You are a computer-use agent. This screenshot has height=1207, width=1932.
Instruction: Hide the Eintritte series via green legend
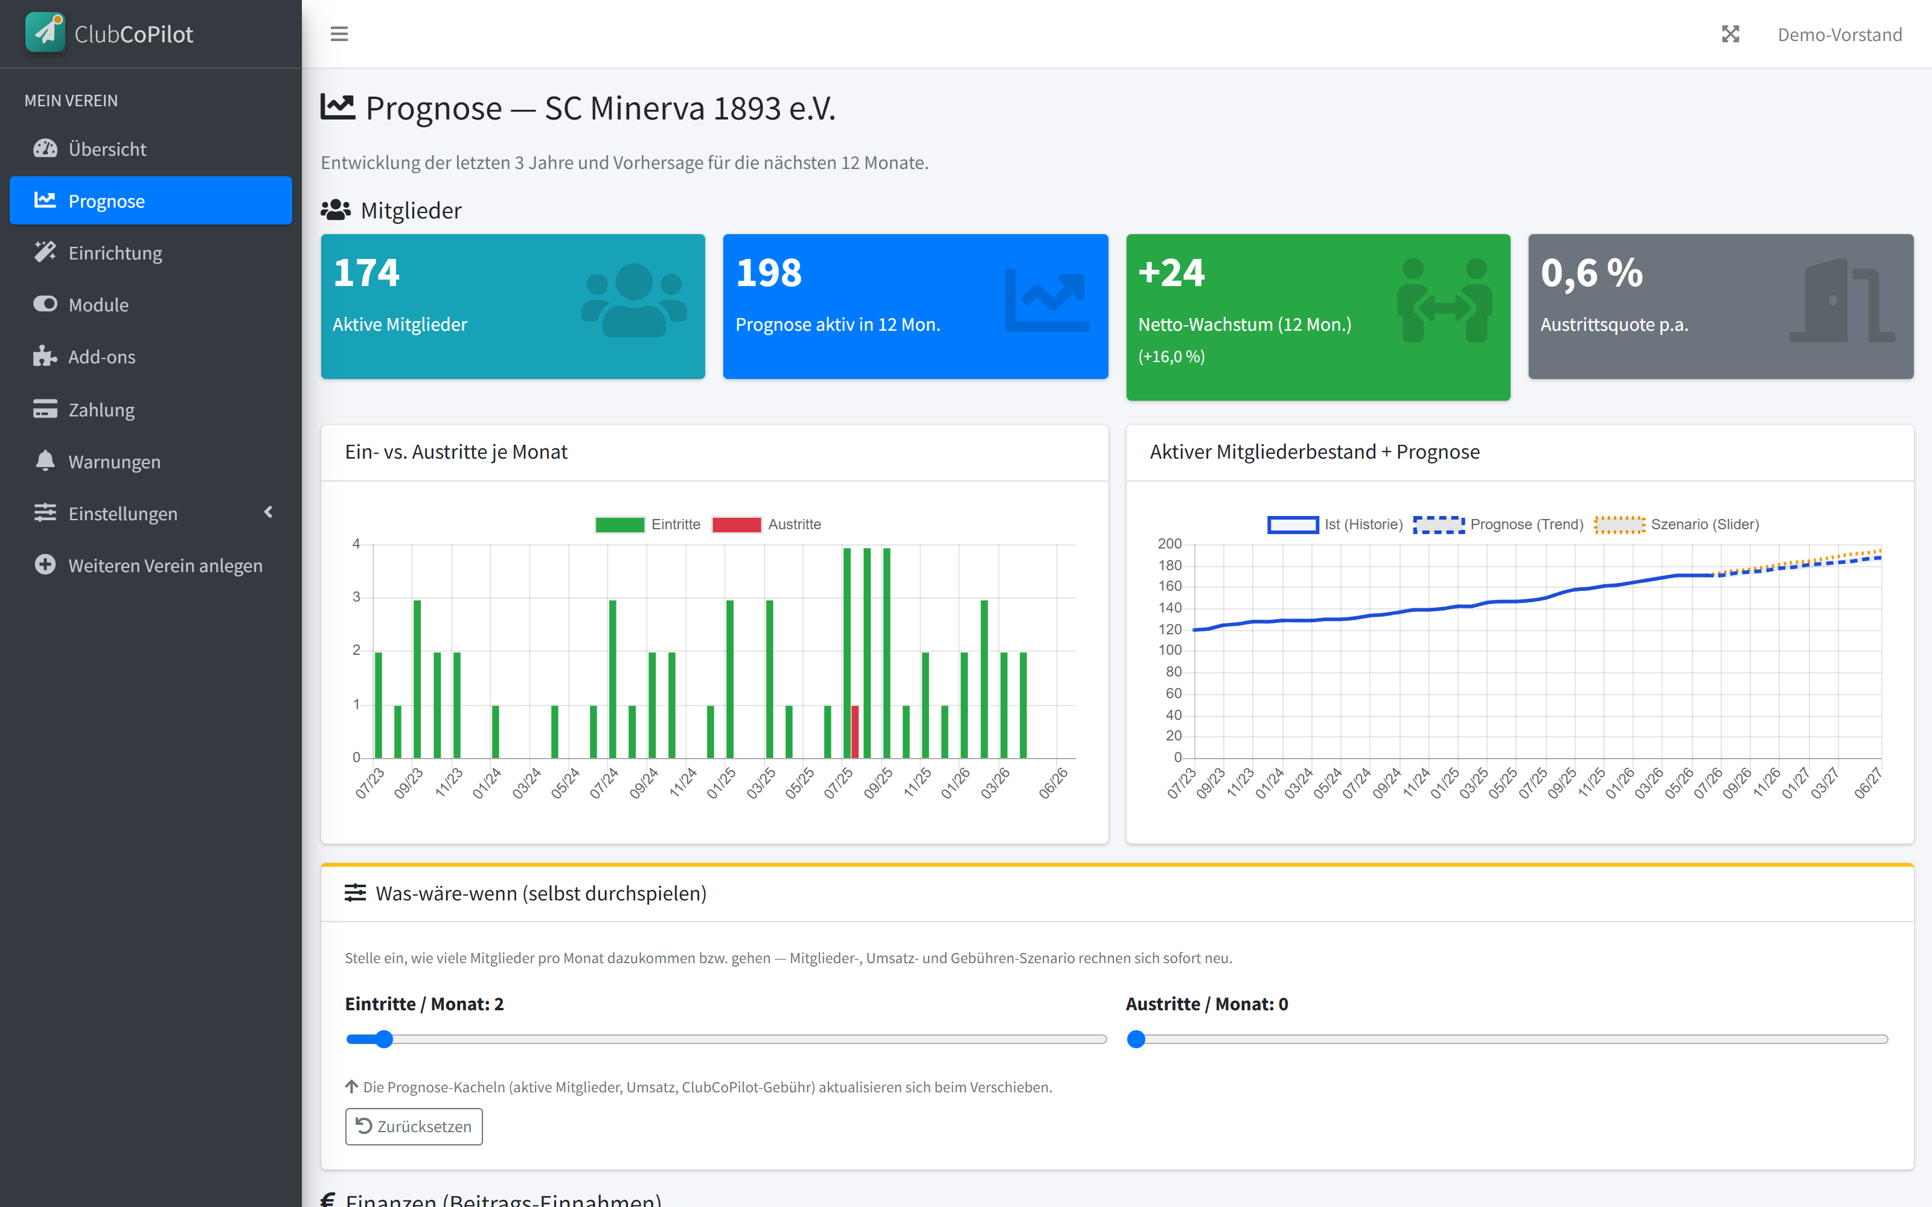[647, 524]
